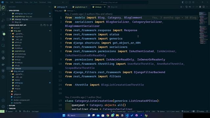Image resolution: width=210 pixels, height=118 pixels.
Task: Click the Collapse Folders icon in the explorer
Action: tap(51, 25)
